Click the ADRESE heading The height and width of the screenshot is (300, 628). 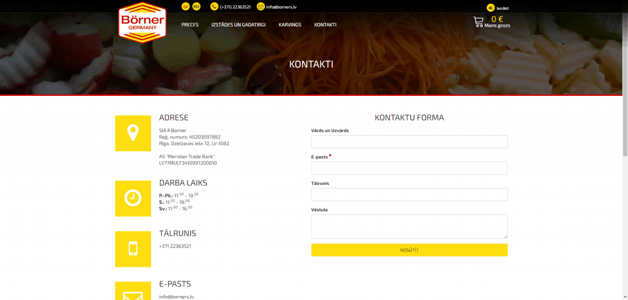click(174, 117)
